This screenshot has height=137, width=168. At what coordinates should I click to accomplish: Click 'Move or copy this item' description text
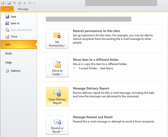pos(100,64)
